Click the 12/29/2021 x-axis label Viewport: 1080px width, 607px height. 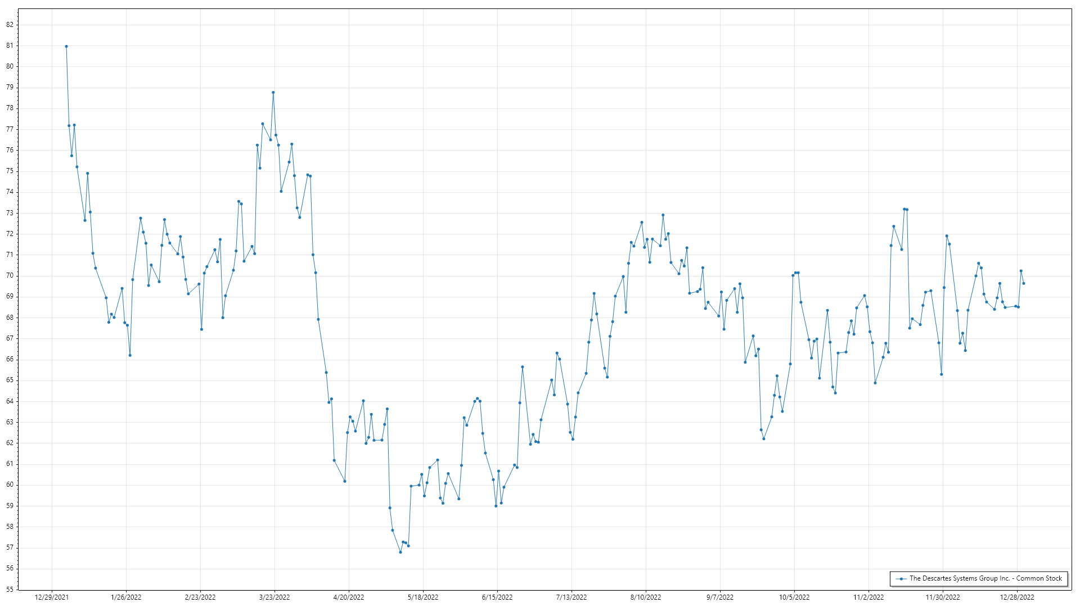coord(52,597)
